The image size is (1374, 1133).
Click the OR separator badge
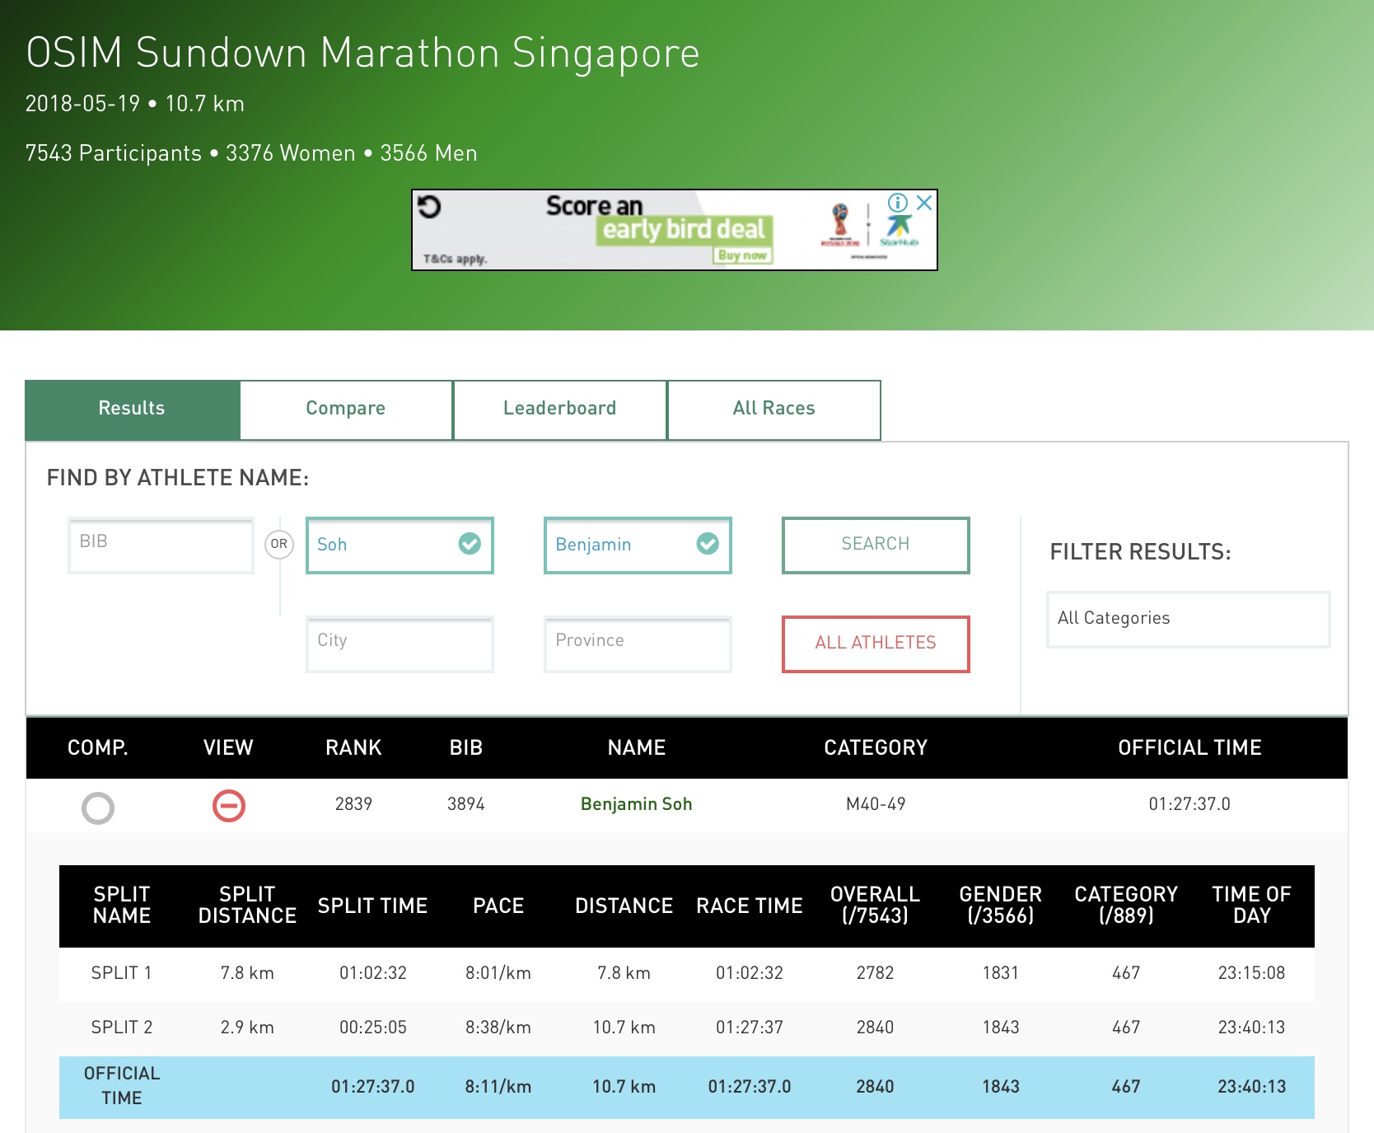pos(279,544)
